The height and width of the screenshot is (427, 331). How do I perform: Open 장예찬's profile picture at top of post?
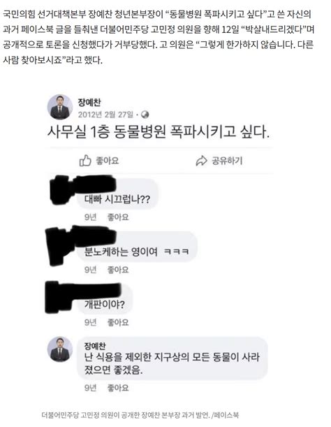click(60, 108)
